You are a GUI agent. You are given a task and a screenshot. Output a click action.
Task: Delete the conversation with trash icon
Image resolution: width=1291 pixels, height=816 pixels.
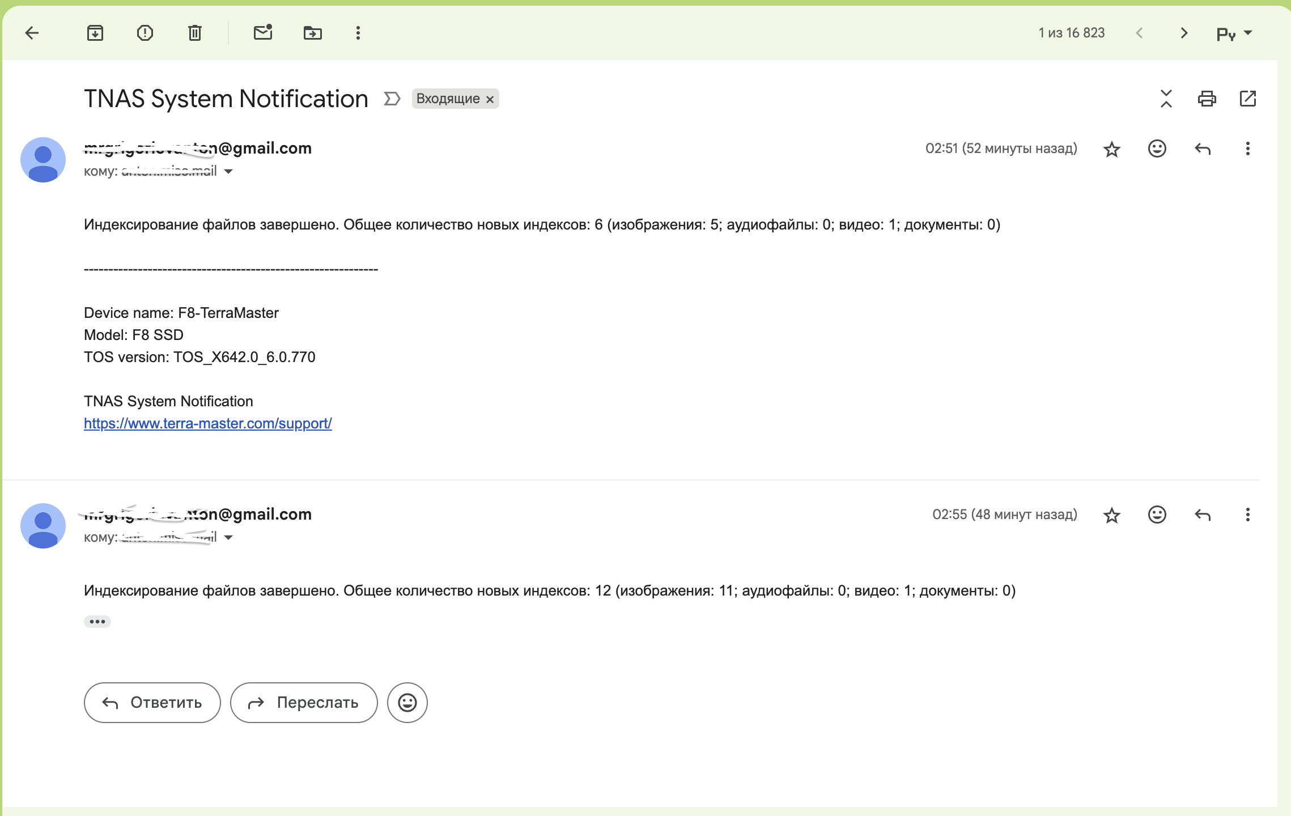pyautogui.click(x=194, y=33)
